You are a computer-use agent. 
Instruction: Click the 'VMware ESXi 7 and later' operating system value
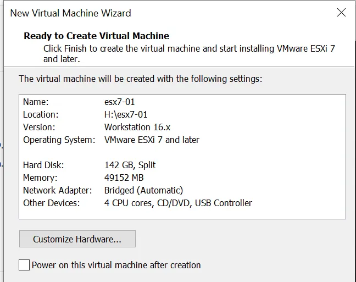pyautogui.click(x=152, y=140)
